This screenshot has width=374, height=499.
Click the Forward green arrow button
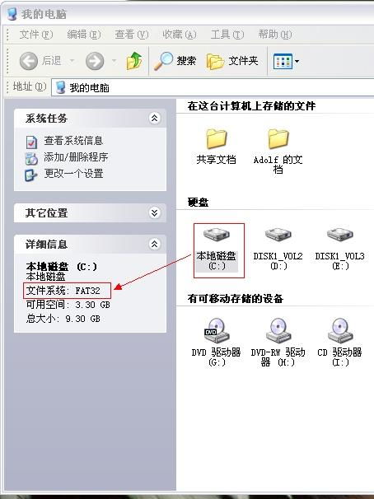(x=95, y=61)
